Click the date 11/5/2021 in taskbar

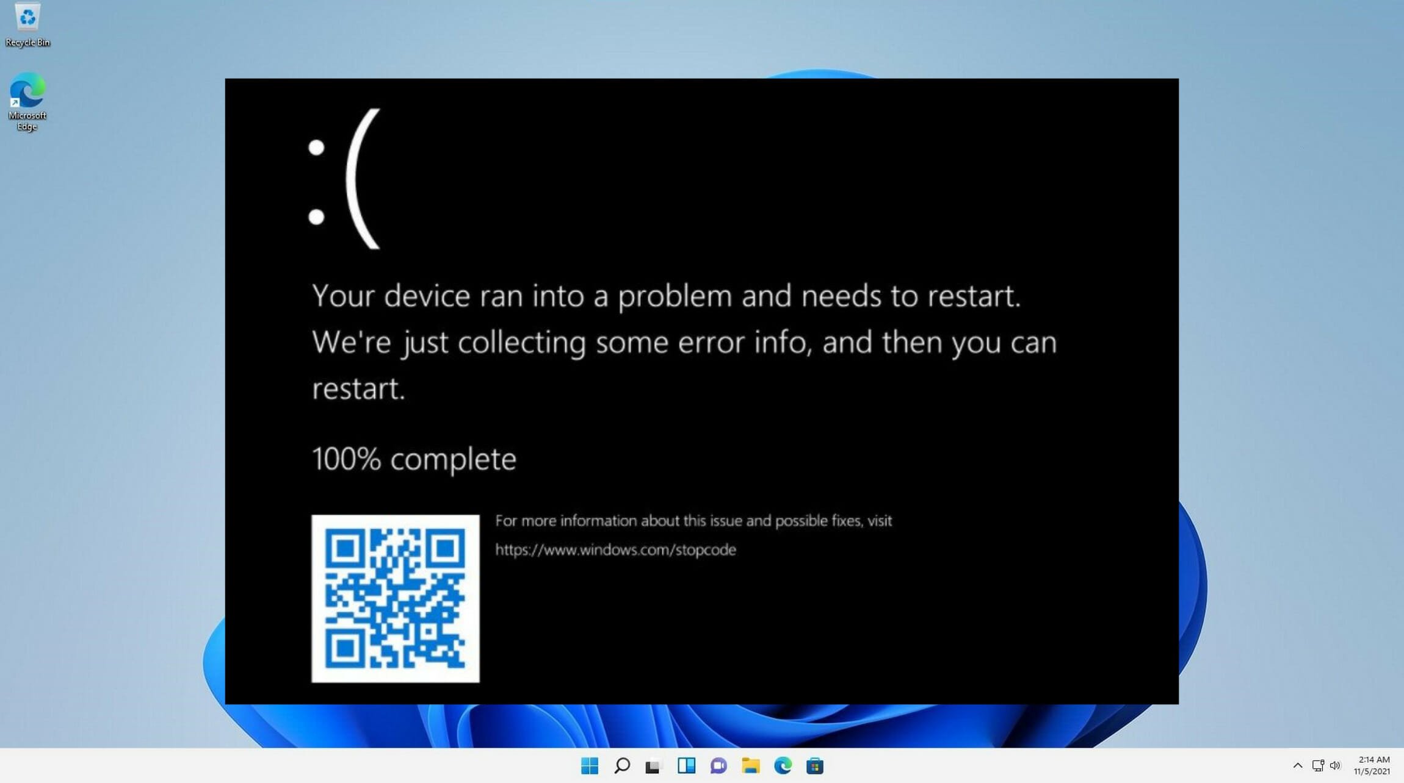[x=1372, y=771]
